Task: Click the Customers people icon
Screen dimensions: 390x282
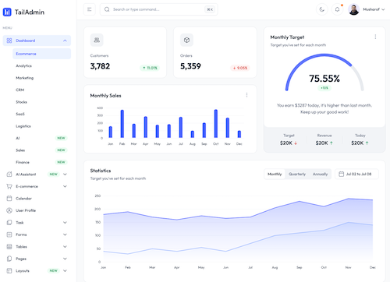Action: click(x=97, y=41)
